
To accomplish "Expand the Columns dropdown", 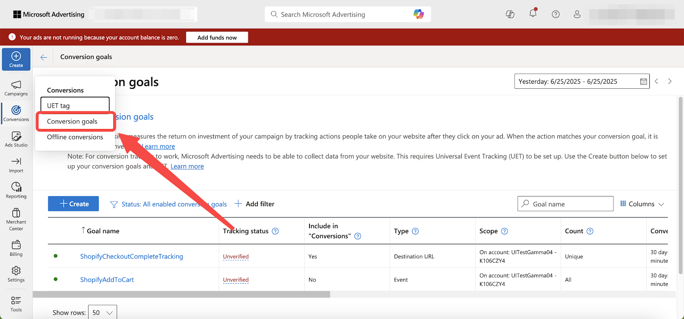I will (642, 204).
